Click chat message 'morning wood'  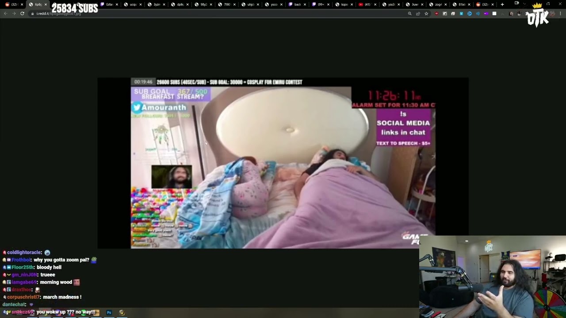click(x=56, y=282)
